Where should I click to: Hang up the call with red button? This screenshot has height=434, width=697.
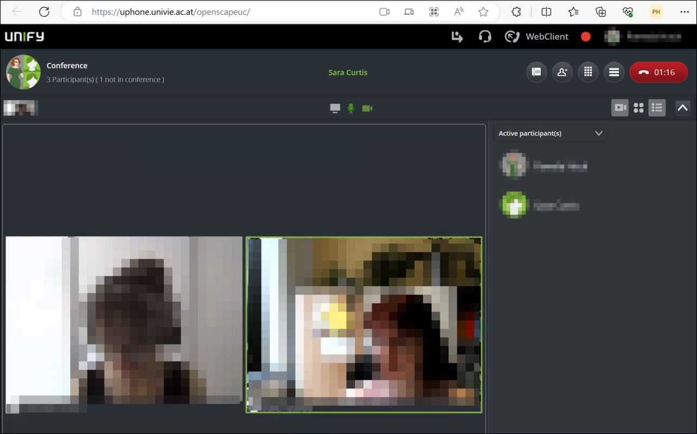point(658,72)
